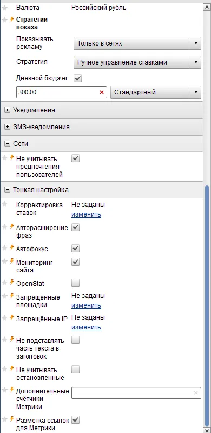
Task: Collapse the Тонкая настройка section
Action: (x=7, y=190)
